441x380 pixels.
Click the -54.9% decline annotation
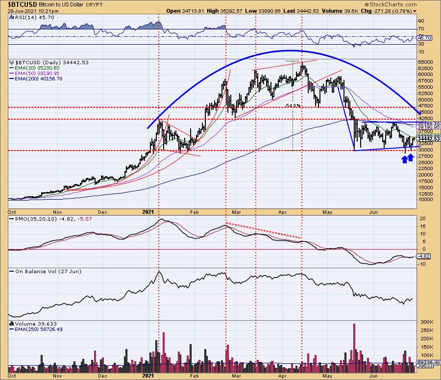tap(293, 105)
